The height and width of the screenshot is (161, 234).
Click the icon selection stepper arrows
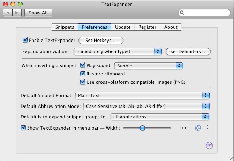tap(207, 127)
